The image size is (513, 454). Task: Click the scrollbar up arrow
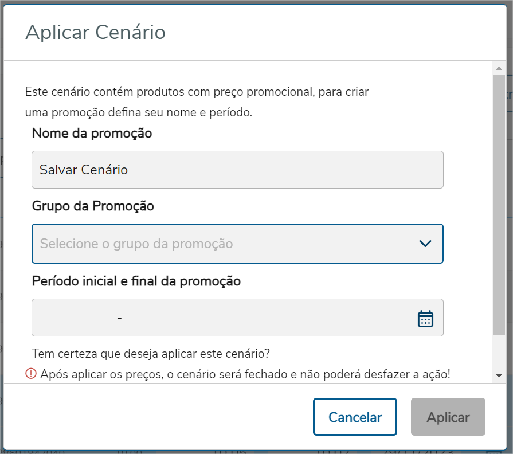(498, 69)
